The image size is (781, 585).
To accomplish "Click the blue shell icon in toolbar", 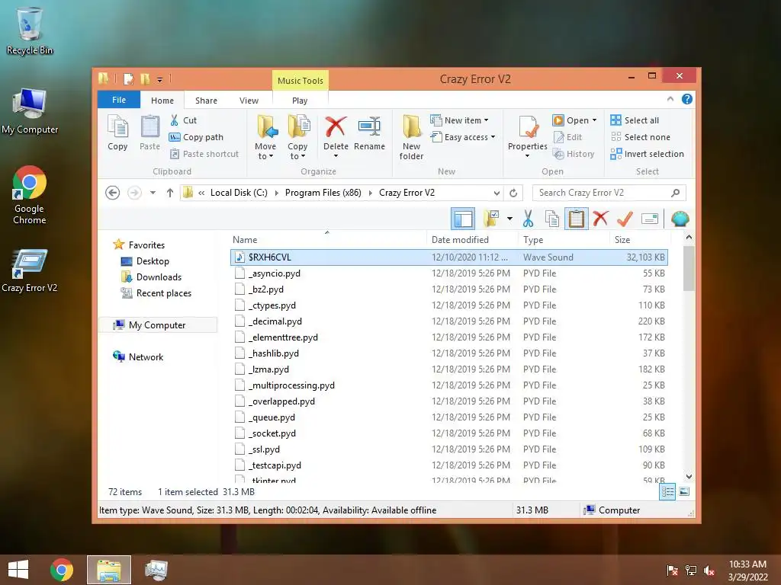I will [680, 219].
